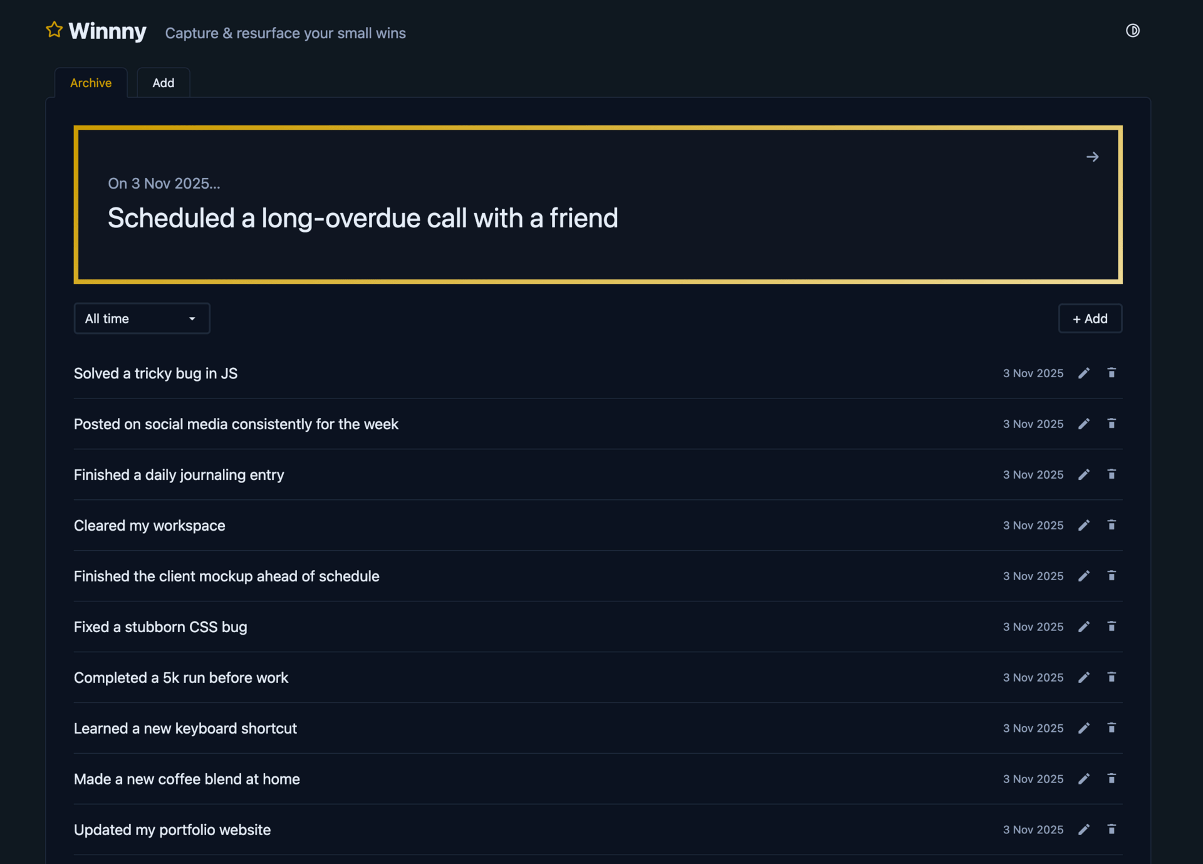This screenshot has width=1203, height=864.
Task: Edit the social media posting win
Action: point(1084,424)
